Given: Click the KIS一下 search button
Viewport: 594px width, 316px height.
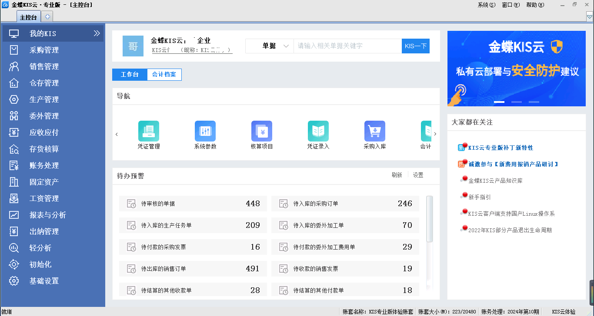Looking at the screenshot, I should click(416, 46).
